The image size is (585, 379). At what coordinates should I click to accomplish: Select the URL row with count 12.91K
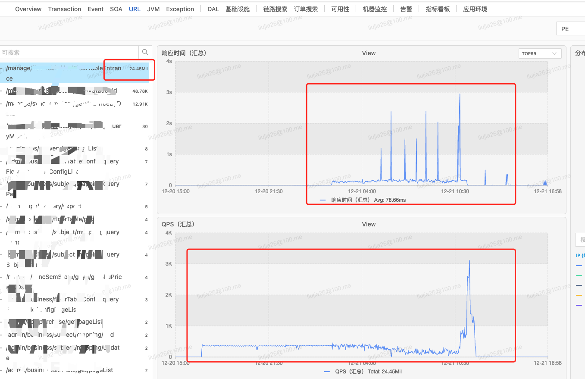click(x=75, y=109)
